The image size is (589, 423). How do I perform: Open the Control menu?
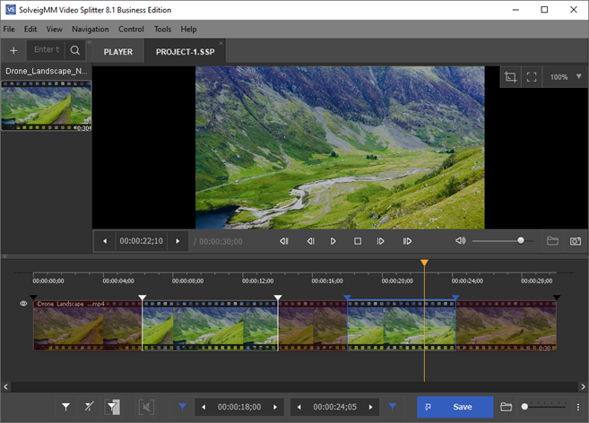pyautogui.click(x=131, y=29)
